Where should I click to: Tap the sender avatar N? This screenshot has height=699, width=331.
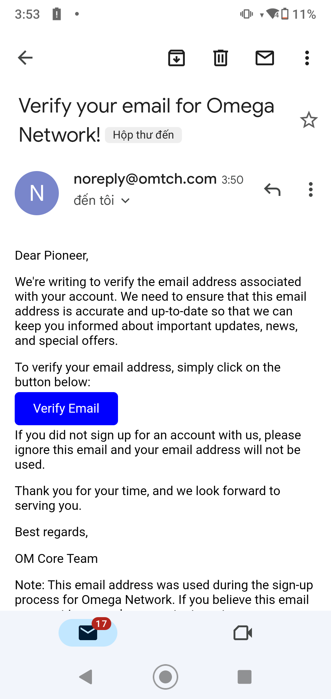[37, 193]
